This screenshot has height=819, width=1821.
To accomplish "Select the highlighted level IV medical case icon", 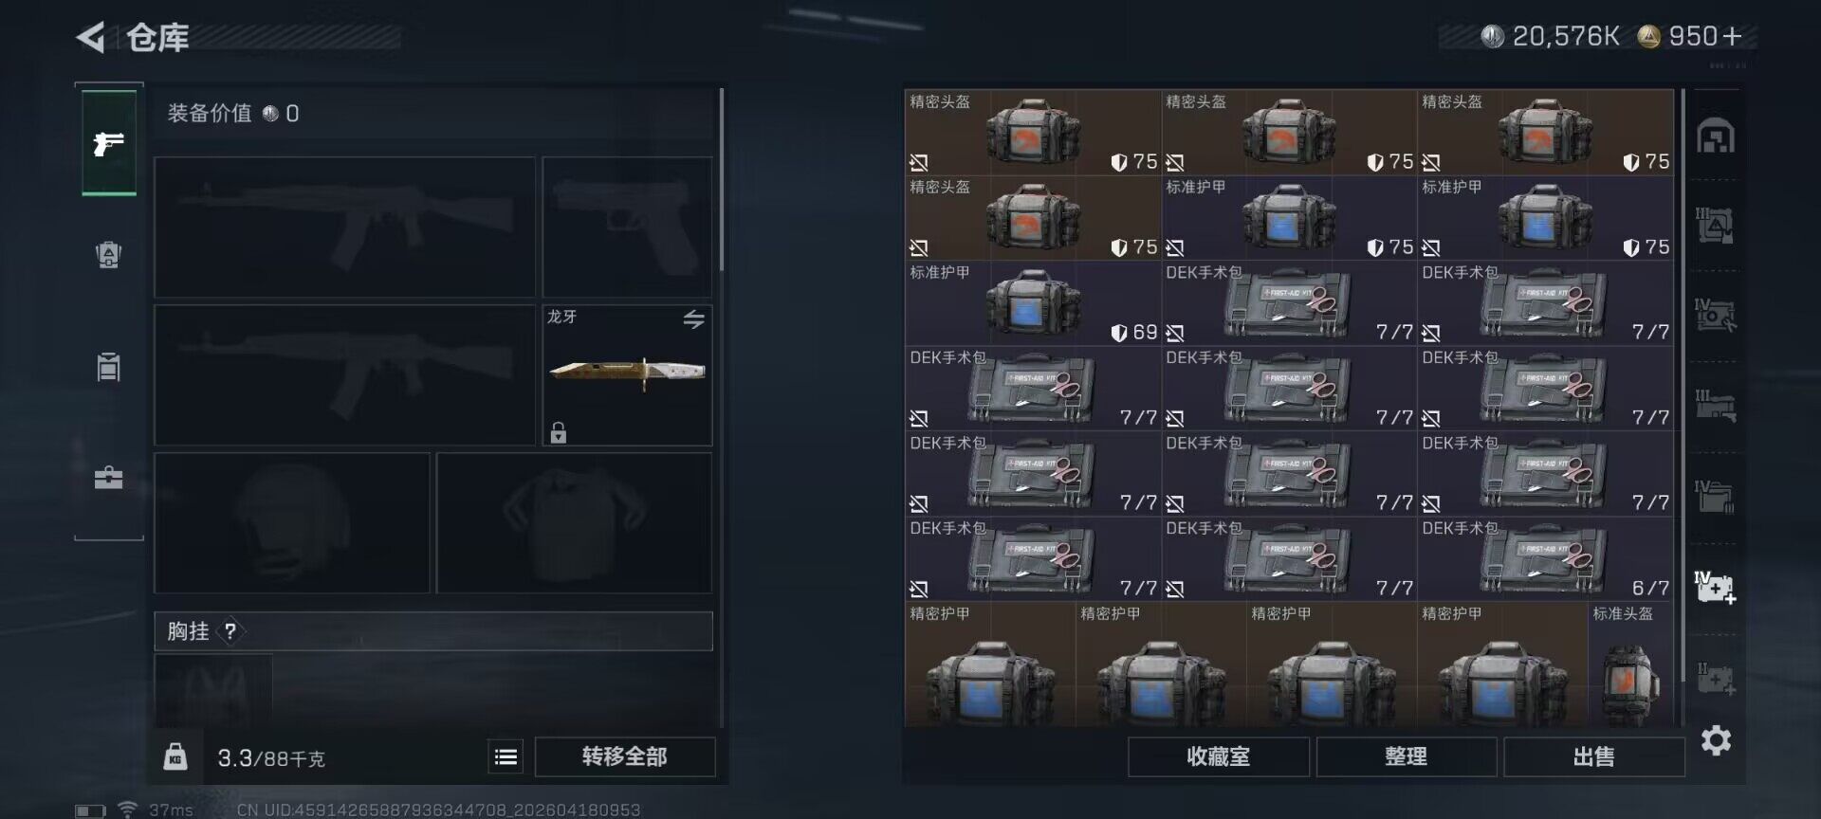I will point(1716,588).
